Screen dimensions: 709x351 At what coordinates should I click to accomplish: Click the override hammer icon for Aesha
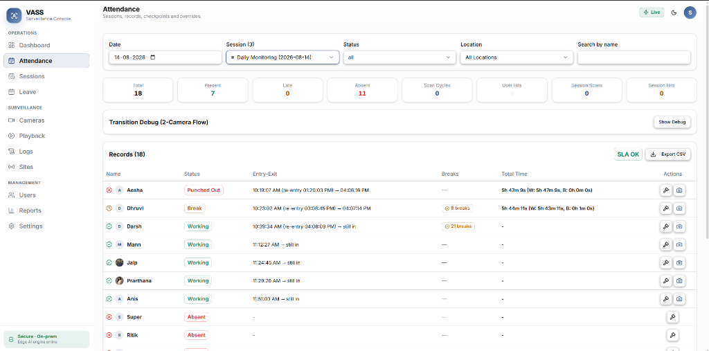click(665, 190)
